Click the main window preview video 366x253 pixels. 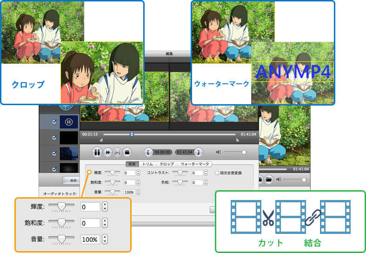coord(284,135)
